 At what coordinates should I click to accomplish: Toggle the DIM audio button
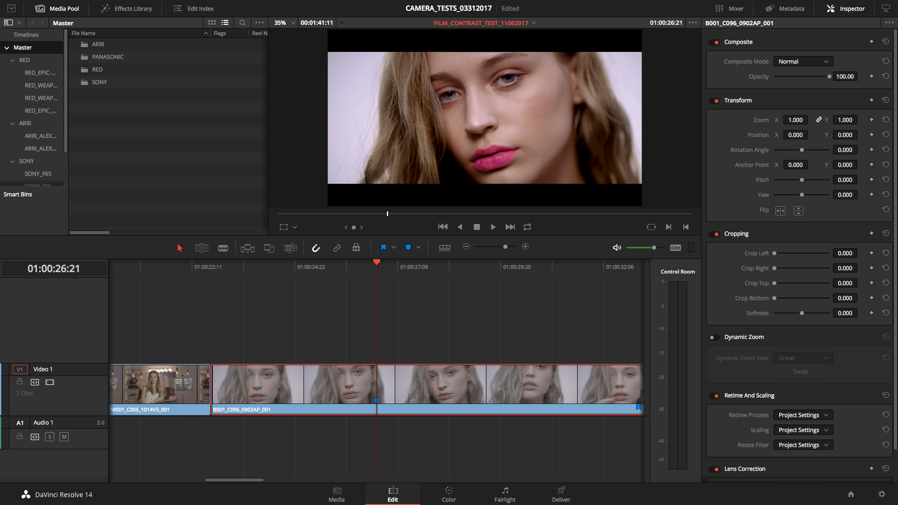(675, 248)
